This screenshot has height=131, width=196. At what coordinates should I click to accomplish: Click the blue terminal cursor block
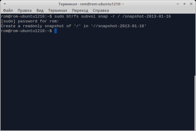56,31
